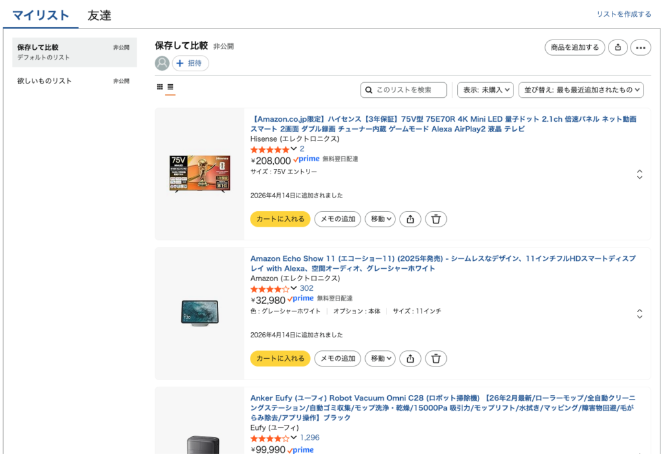Click share icon beside 商品を追加する

coord(618,47)
